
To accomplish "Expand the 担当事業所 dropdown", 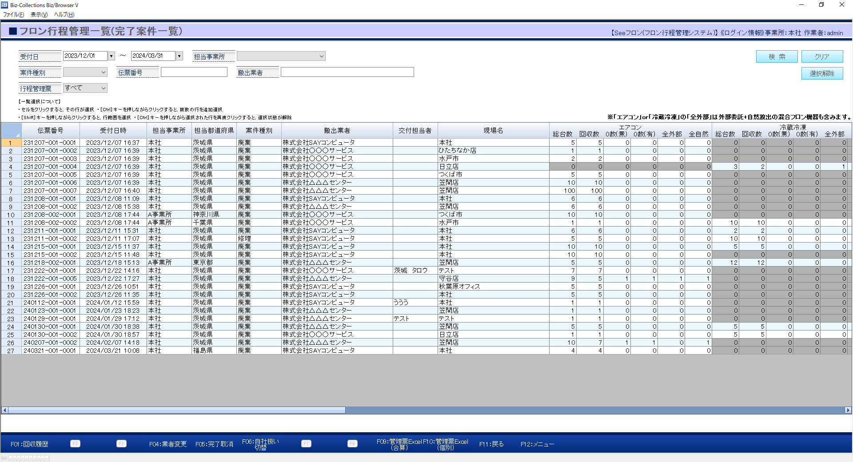I will click(x=321, y=56).
